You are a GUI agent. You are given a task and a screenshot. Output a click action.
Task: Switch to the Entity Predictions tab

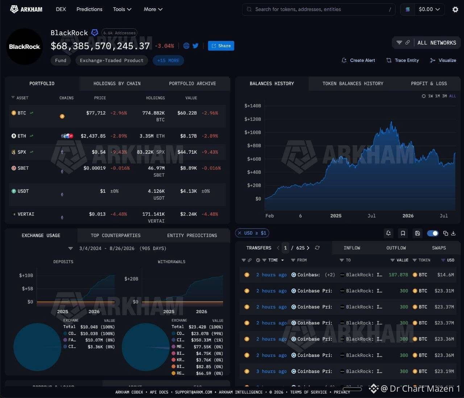click(192, 236)
